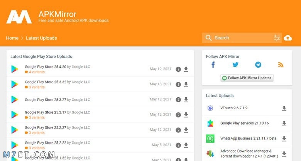Download Google Play Store 25.3.32
The height and width of the screenshot is (161, 301).
click(186, 84)
